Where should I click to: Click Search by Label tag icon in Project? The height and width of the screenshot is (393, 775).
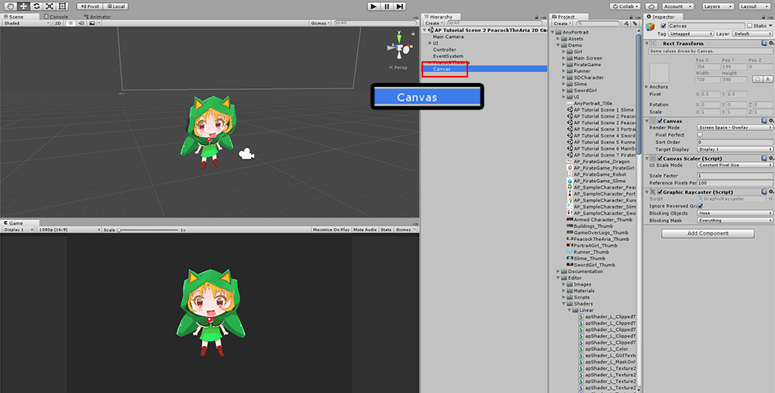[635, 23]
